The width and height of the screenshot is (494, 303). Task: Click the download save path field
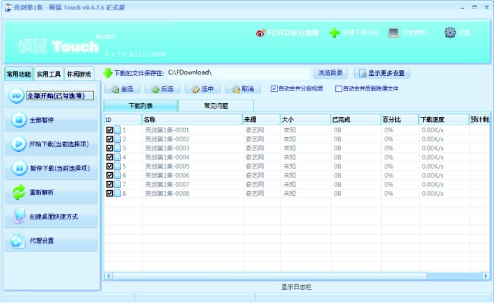tap(238, 72)
